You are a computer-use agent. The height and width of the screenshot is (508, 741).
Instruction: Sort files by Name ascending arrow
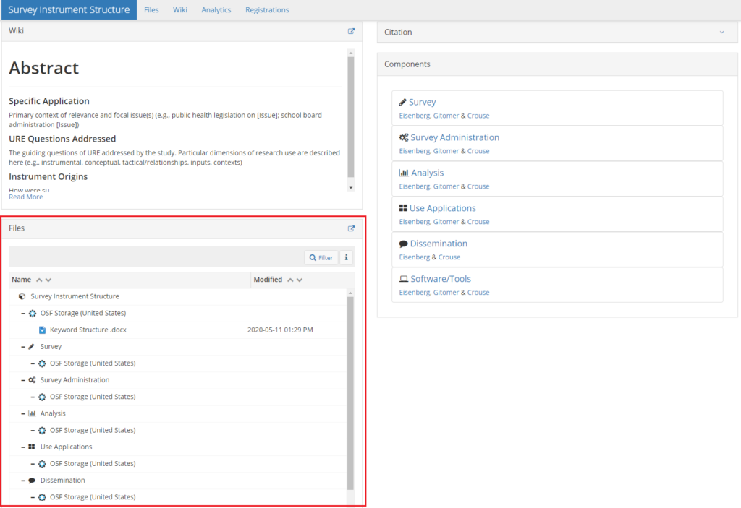point(39,280)
